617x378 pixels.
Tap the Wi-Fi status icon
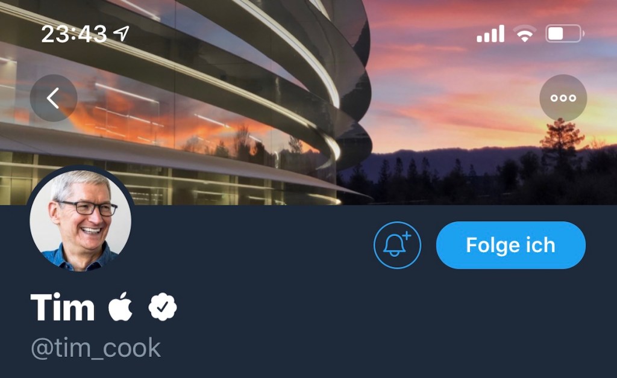525,34
